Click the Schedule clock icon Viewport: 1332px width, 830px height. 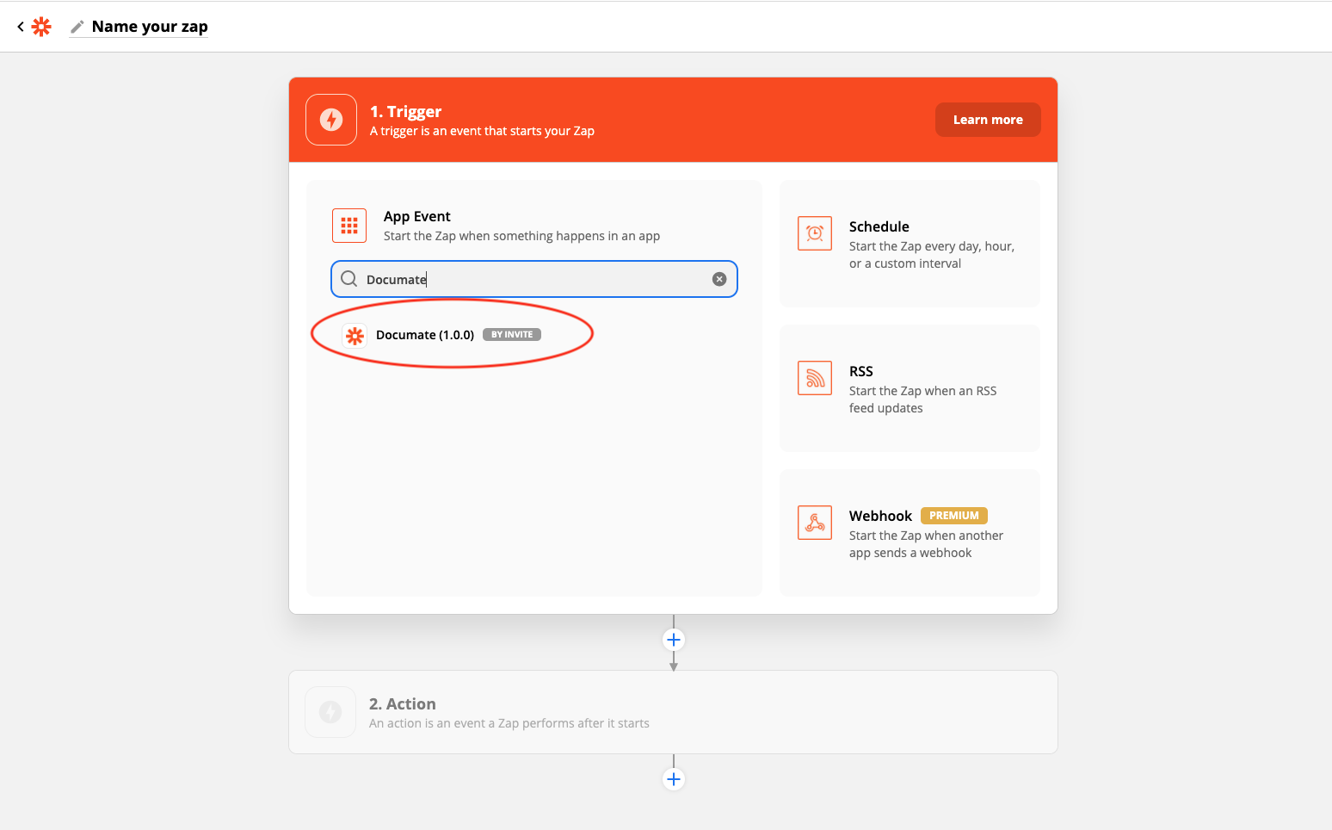pyautogui.click(x=815, y=233)
